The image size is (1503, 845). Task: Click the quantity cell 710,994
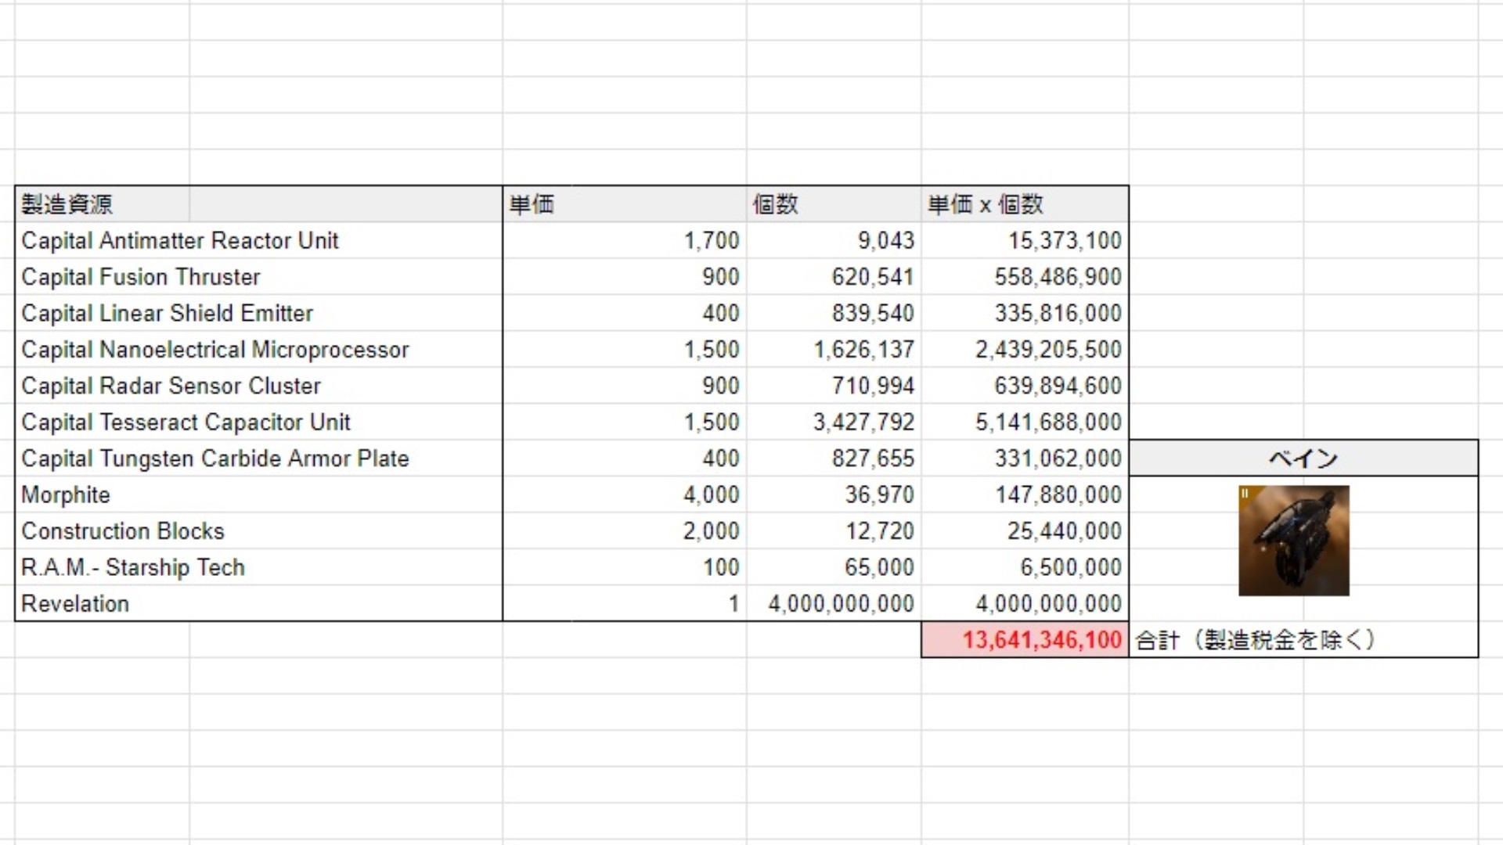pyautogui.click(x=834, y=386)
